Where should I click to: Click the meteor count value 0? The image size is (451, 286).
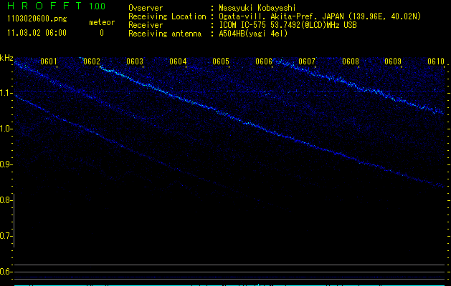point(102,33)
